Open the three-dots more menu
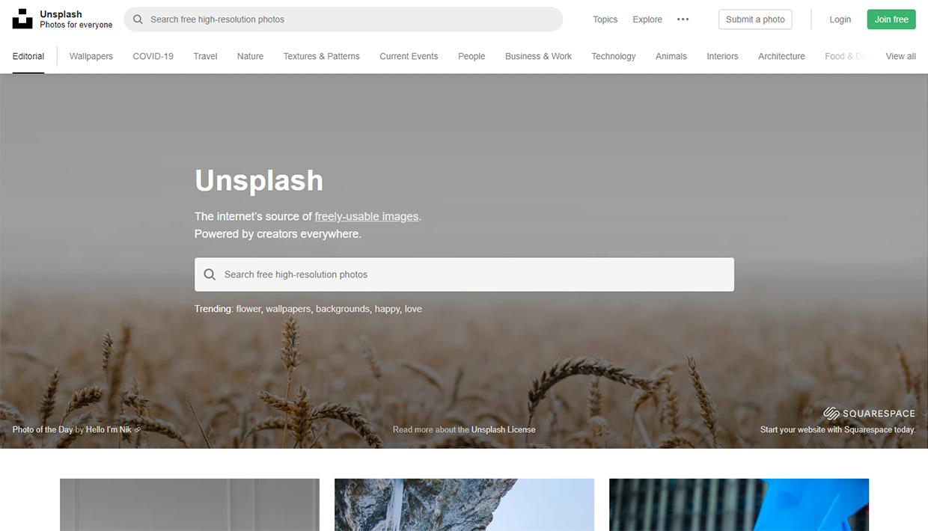This screenshot has height=531, width=928. [x=683, y=19]
